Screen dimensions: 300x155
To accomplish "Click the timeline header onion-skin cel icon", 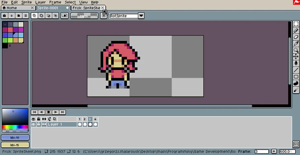I will pyautogui.click(x=55, y=119).
